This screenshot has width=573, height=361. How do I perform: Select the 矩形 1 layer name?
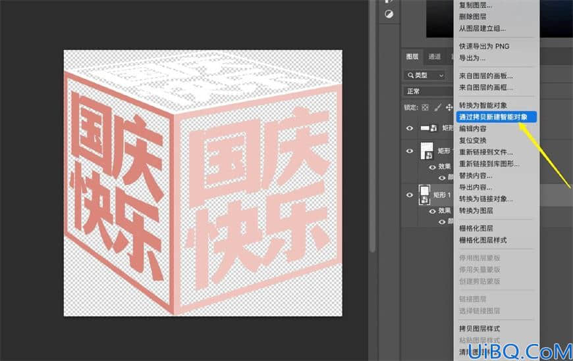(442, 195)
